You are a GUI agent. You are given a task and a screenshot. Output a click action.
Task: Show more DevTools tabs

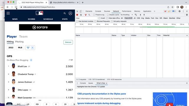pos(154,11)
